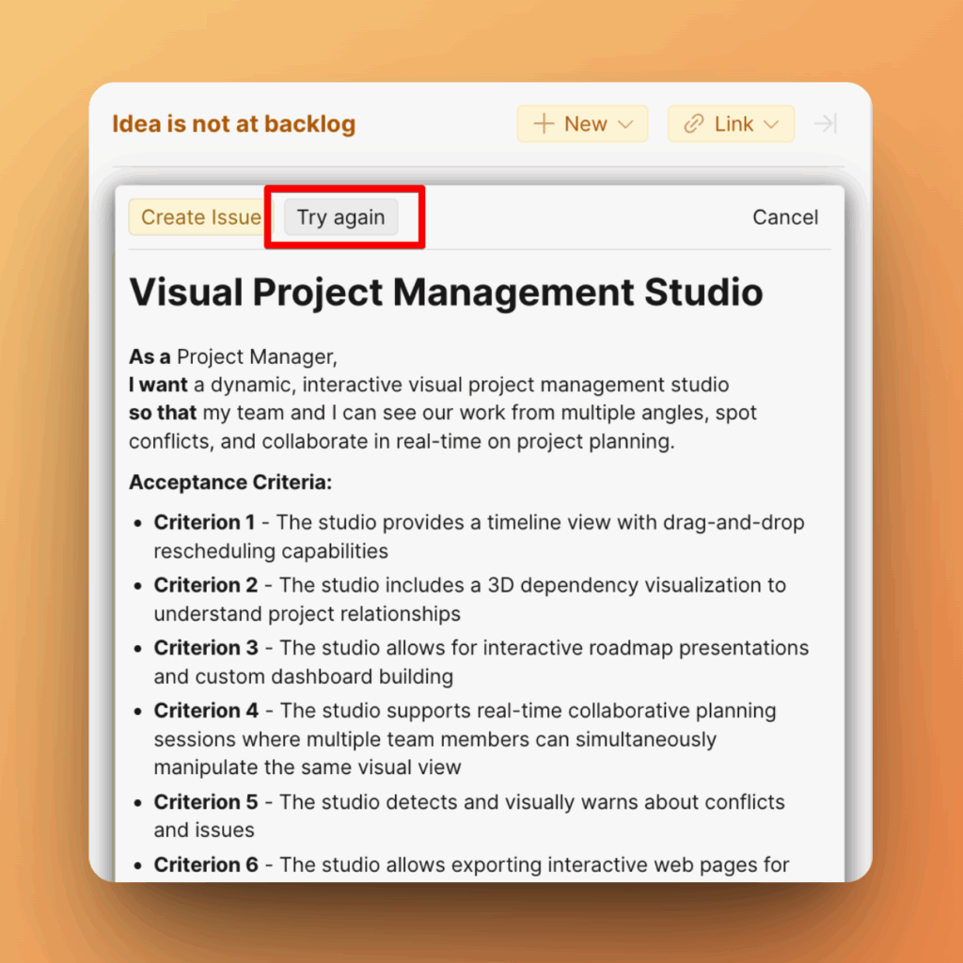Click the 'Idea is not at backlog' title
This screenshot has height=963, width=963.
click(233, 124)
